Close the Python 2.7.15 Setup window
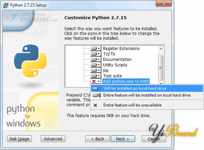The width and height of the screenshot is (204, 150). [x=164, y=3]
